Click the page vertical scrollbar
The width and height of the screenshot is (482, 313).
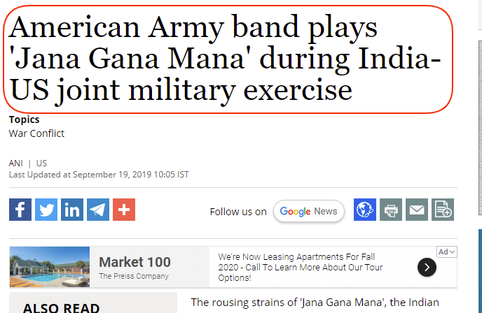[480, 128]
